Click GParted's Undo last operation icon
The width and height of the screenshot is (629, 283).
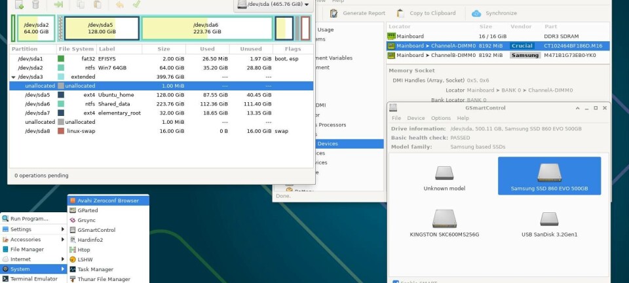pos(119,5)
